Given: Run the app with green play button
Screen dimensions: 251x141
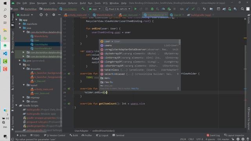Looking at the screenshot, I should pos(135,9).
